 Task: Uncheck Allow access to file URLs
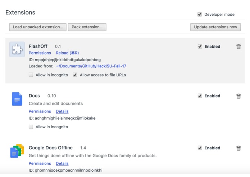point(75,75)
